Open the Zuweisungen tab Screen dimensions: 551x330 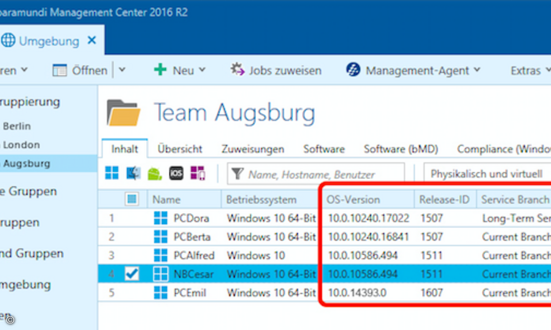(253, 149)
